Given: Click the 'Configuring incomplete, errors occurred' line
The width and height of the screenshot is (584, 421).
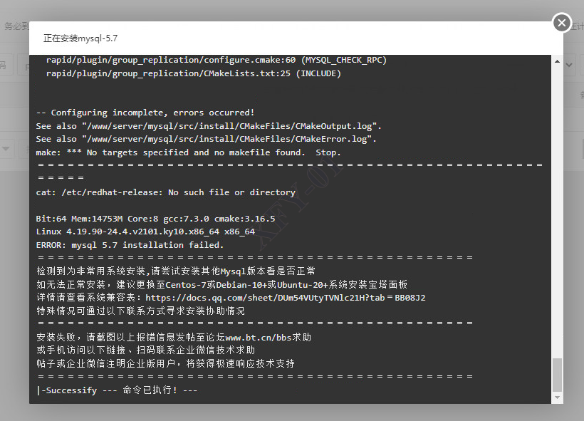Looking at the screenshot, I should coord(145,113).
